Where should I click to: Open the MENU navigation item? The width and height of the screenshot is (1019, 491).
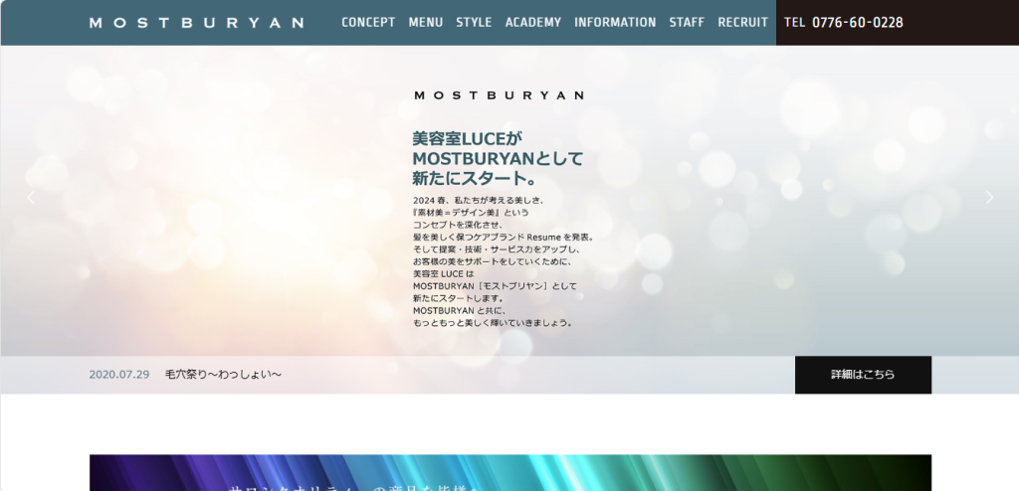(x=425, y=22)
